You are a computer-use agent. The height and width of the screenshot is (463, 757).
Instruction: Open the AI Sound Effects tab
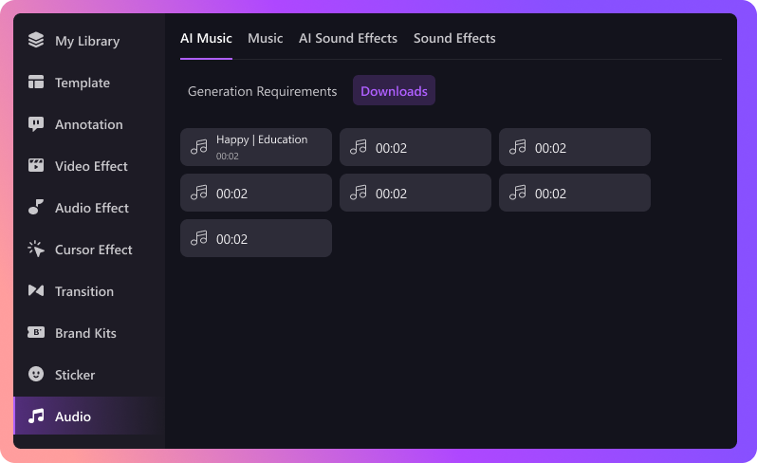pos(347,38)
